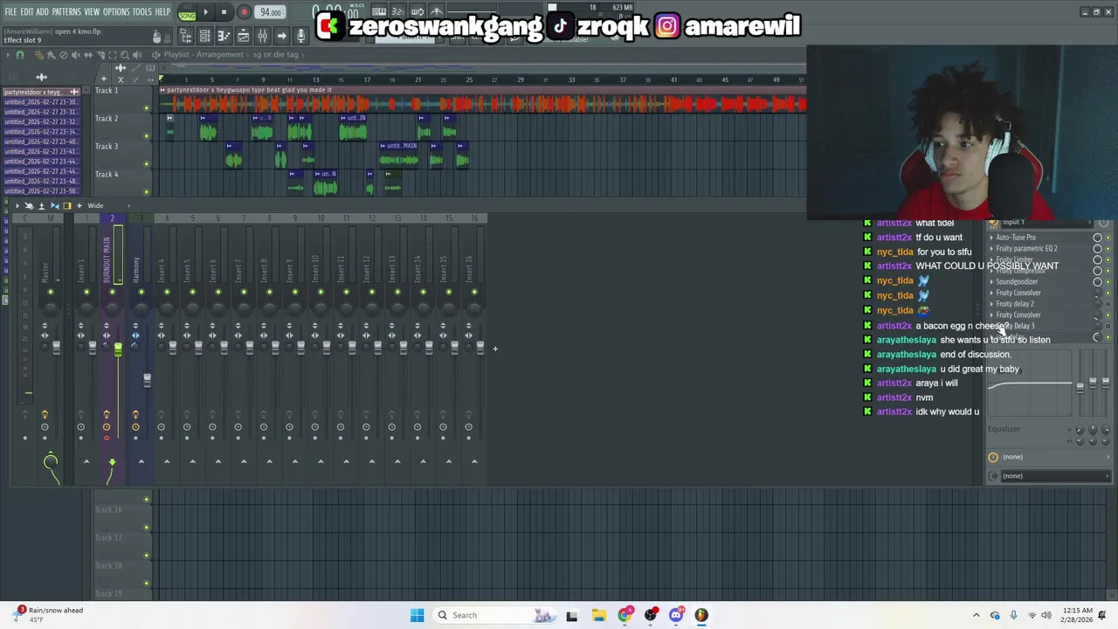This screenshot has height=629, width=1118.
Task: Click the Master track volume fader
Action: tap(56, 348)
